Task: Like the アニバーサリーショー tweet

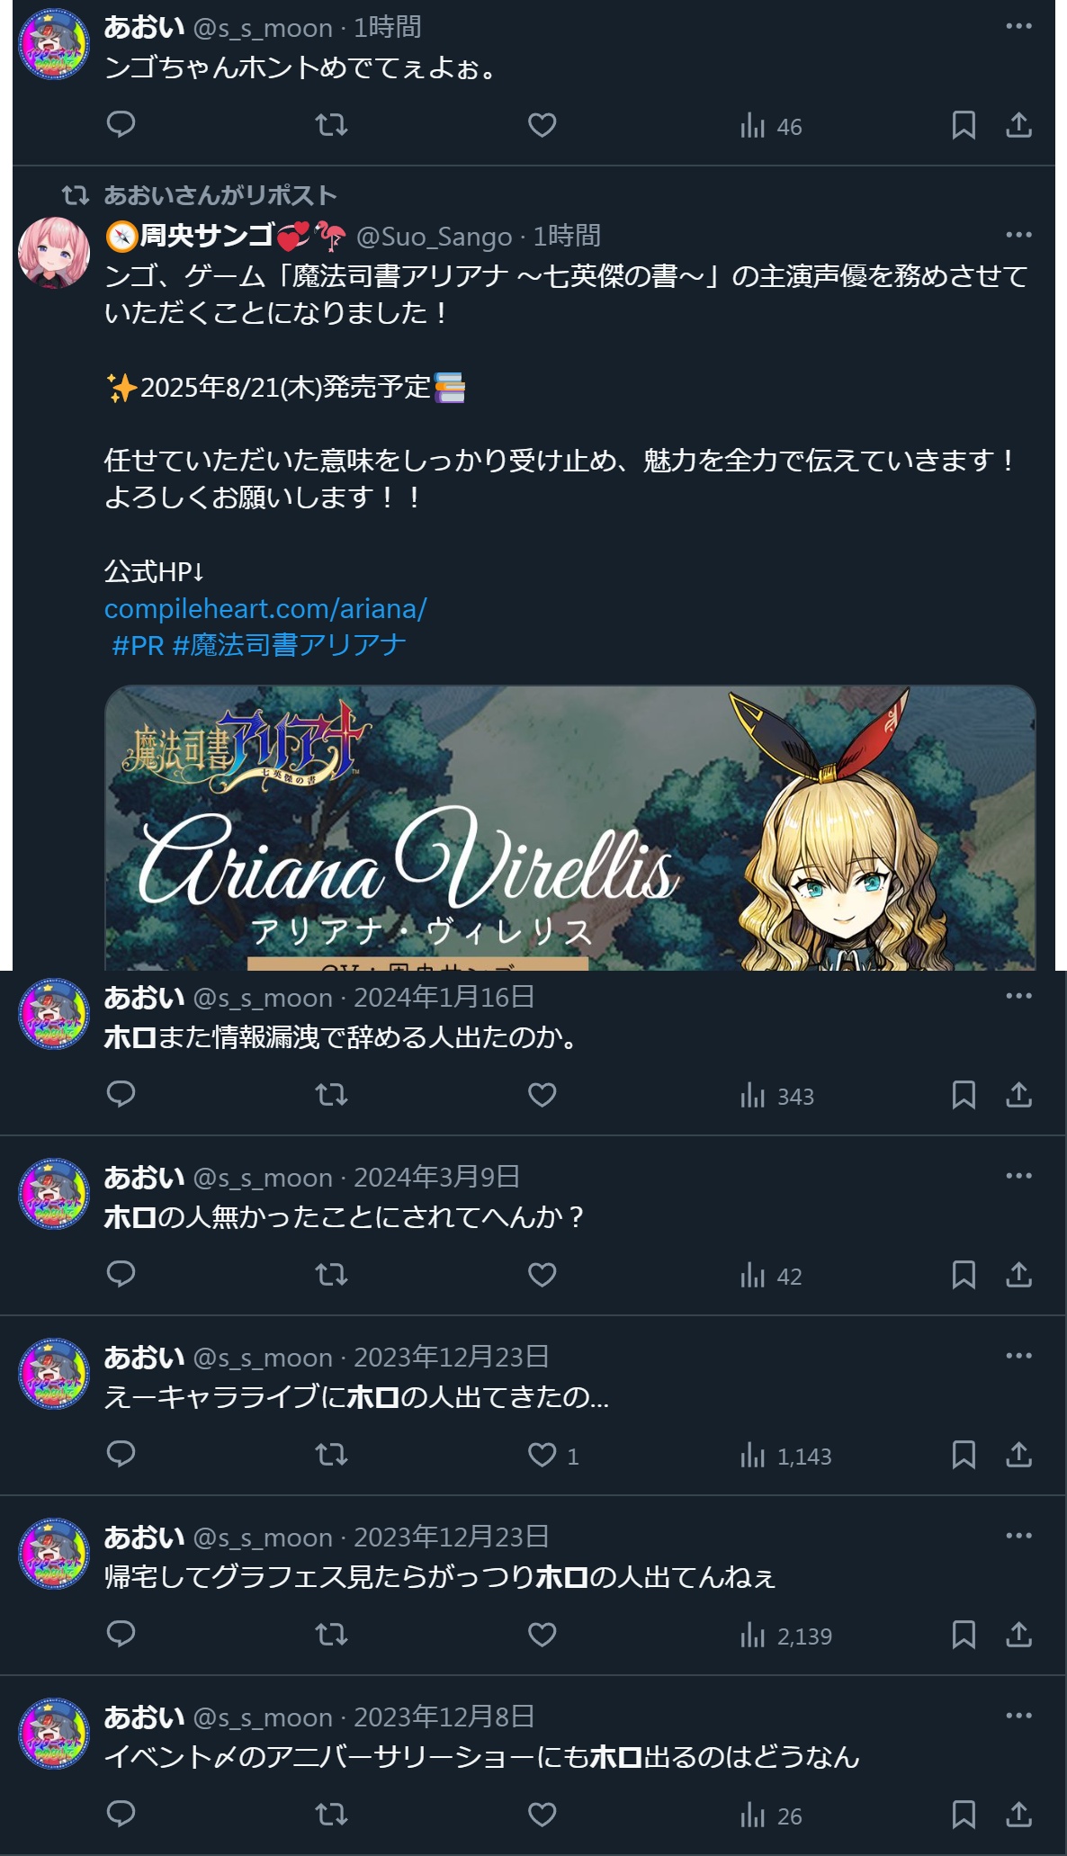Action: [542, 1815]
